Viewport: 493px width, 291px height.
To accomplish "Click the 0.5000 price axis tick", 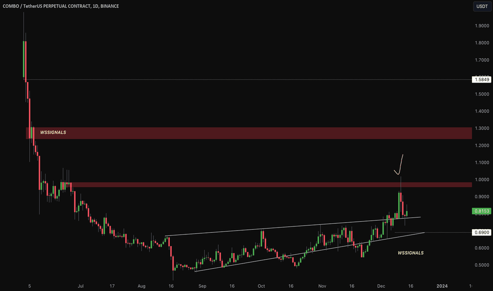I will coord(482,265).
